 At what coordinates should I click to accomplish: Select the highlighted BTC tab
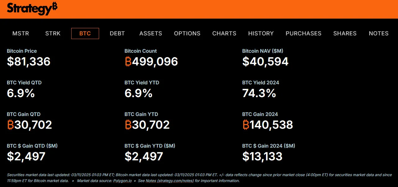click(85, 33)
